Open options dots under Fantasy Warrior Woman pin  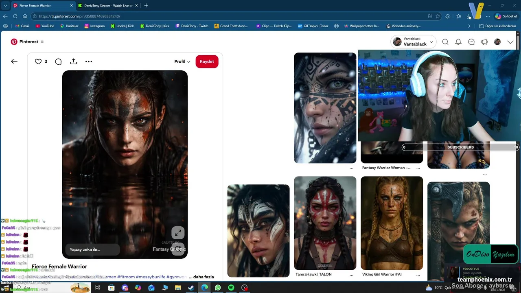[x=418, y=168]
